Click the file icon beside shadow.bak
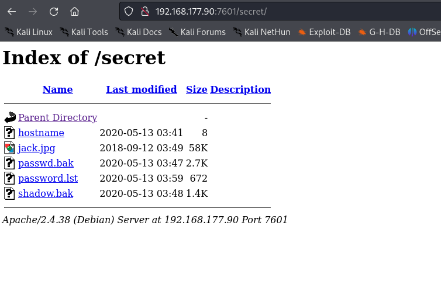 pyautogui.click(x=9, y=193)
